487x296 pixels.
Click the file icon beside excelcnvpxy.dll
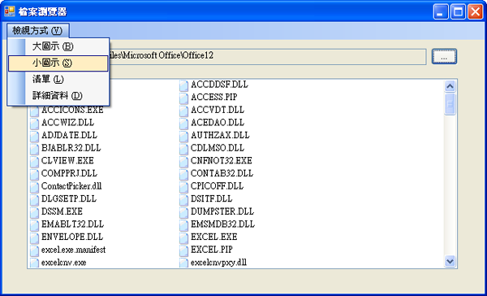coord(184,263)
